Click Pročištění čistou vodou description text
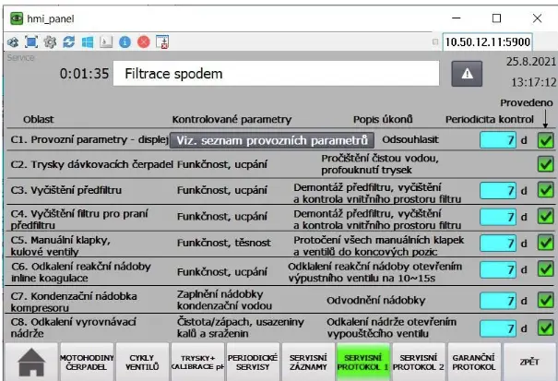Image resolution: width=558 pixels, height=381 pixels. (380, 164)
